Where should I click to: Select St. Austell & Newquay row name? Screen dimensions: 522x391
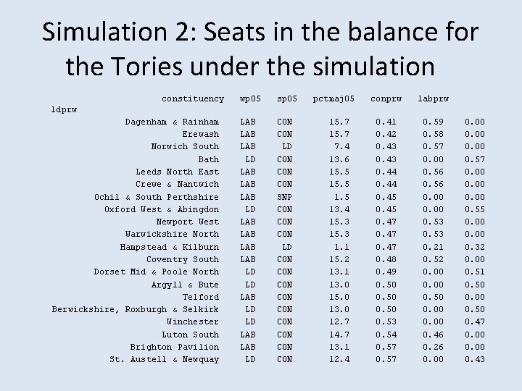[165, 359]
